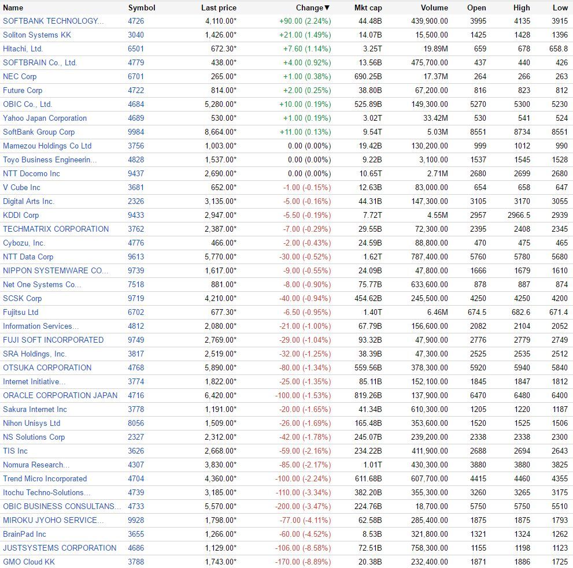Screen dimensions: 573x568
Task: Sort by Low column header
Action: pyautogui.click(x=560, y=8)
